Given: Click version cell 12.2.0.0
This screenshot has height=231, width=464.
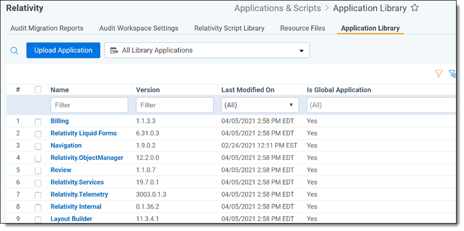Looking at the screenshot, I should click(x=148, y=157).
